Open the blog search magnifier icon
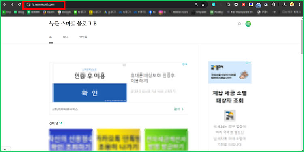Screen dimensions: 304x152 240,24
